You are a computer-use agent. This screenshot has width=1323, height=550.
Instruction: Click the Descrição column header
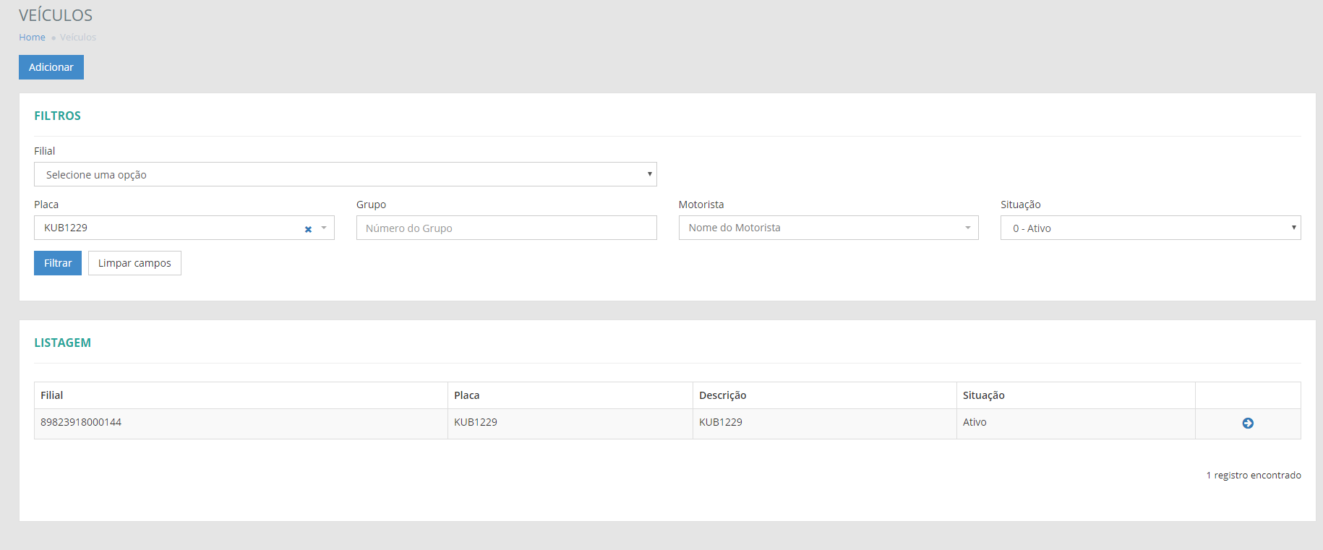point(722,395)
